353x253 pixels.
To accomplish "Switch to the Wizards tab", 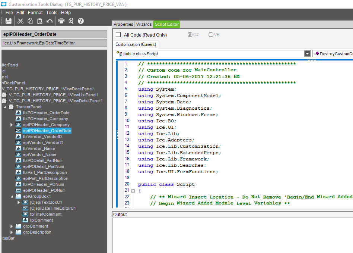I will (x=144, y=24).
